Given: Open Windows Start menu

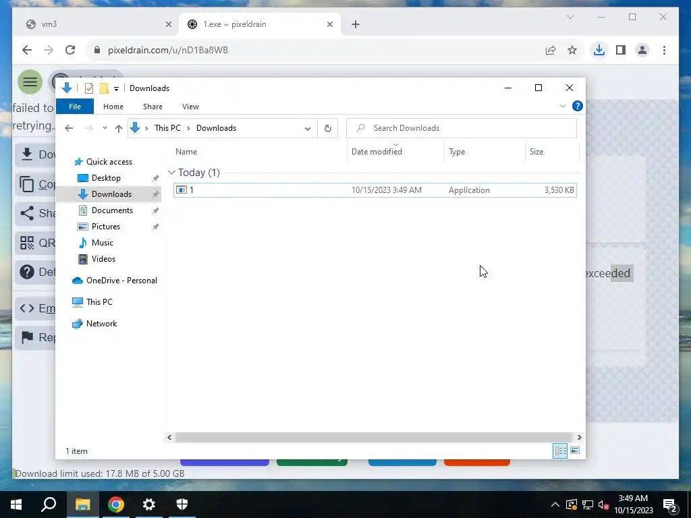Looking at the screenshot, I should point(16,505).
